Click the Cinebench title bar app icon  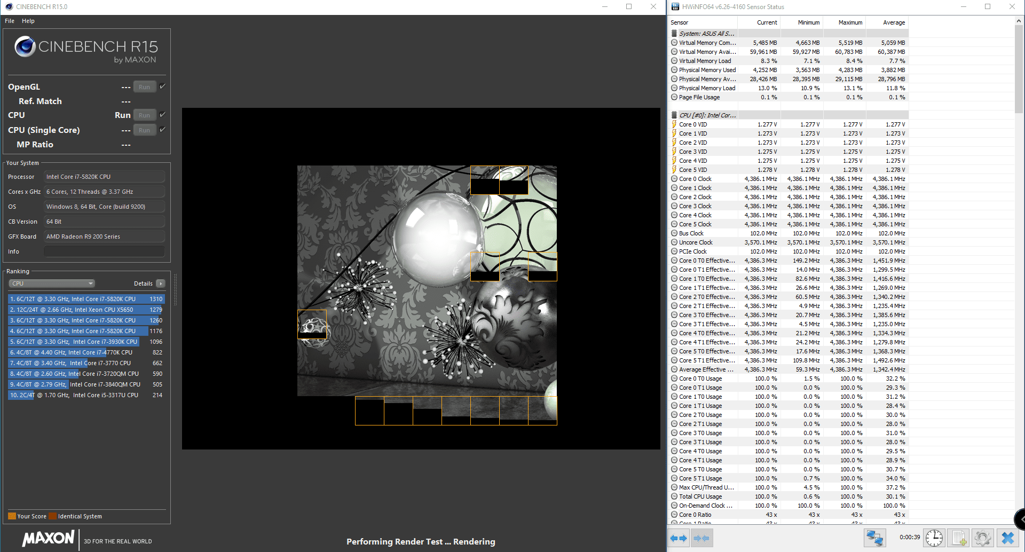click(x=9, y=7)
